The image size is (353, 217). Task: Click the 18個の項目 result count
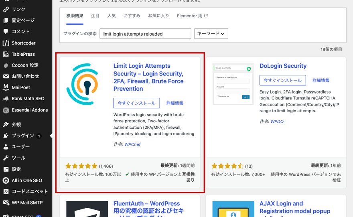(331, 49)
